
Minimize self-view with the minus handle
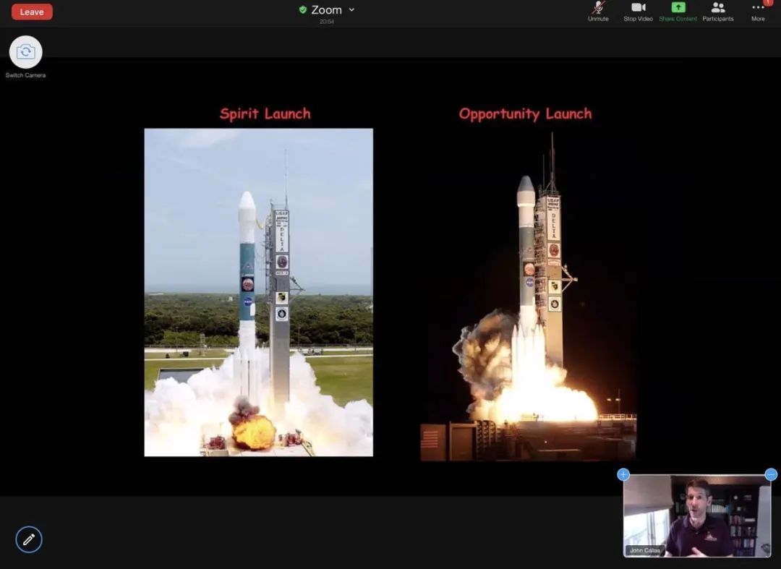click(x=771, y=474)
